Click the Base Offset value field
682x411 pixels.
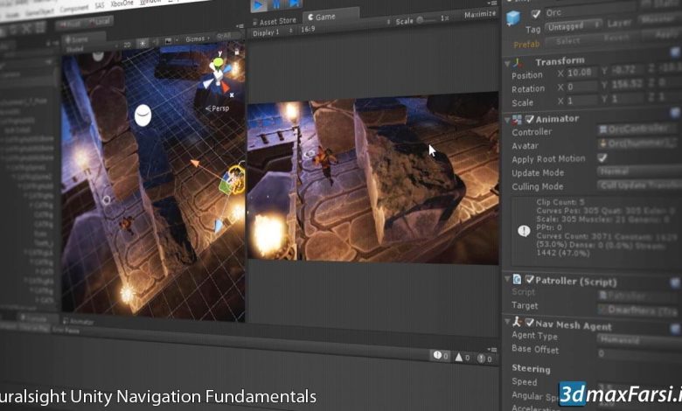pyautogui.click(x=640, y=353)
